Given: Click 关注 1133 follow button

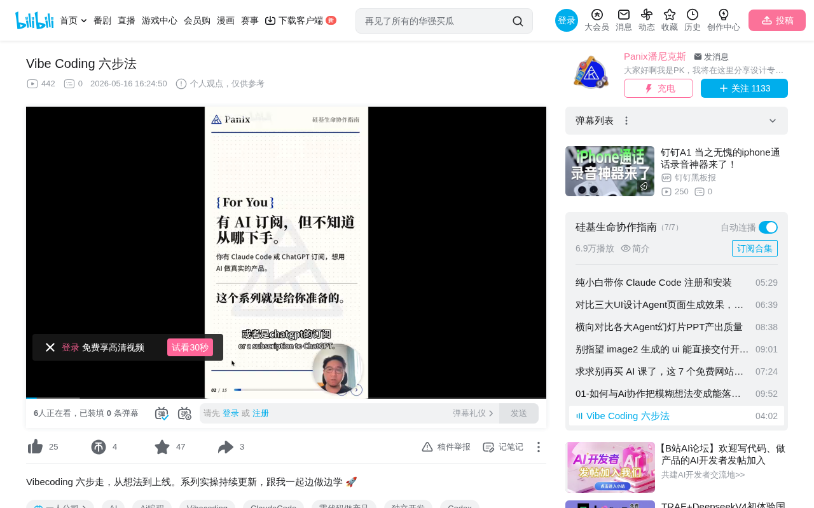Looking at the screenshot, I should click(744, 88).
